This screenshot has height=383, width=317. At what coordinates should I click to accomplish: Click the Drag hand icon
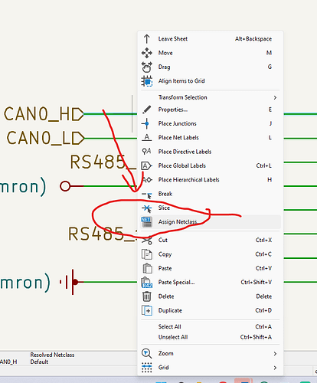tap(147, 67)
